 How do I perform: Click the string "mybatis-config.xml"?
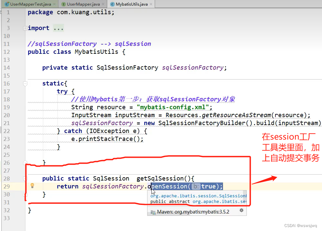tap(173, 107)
